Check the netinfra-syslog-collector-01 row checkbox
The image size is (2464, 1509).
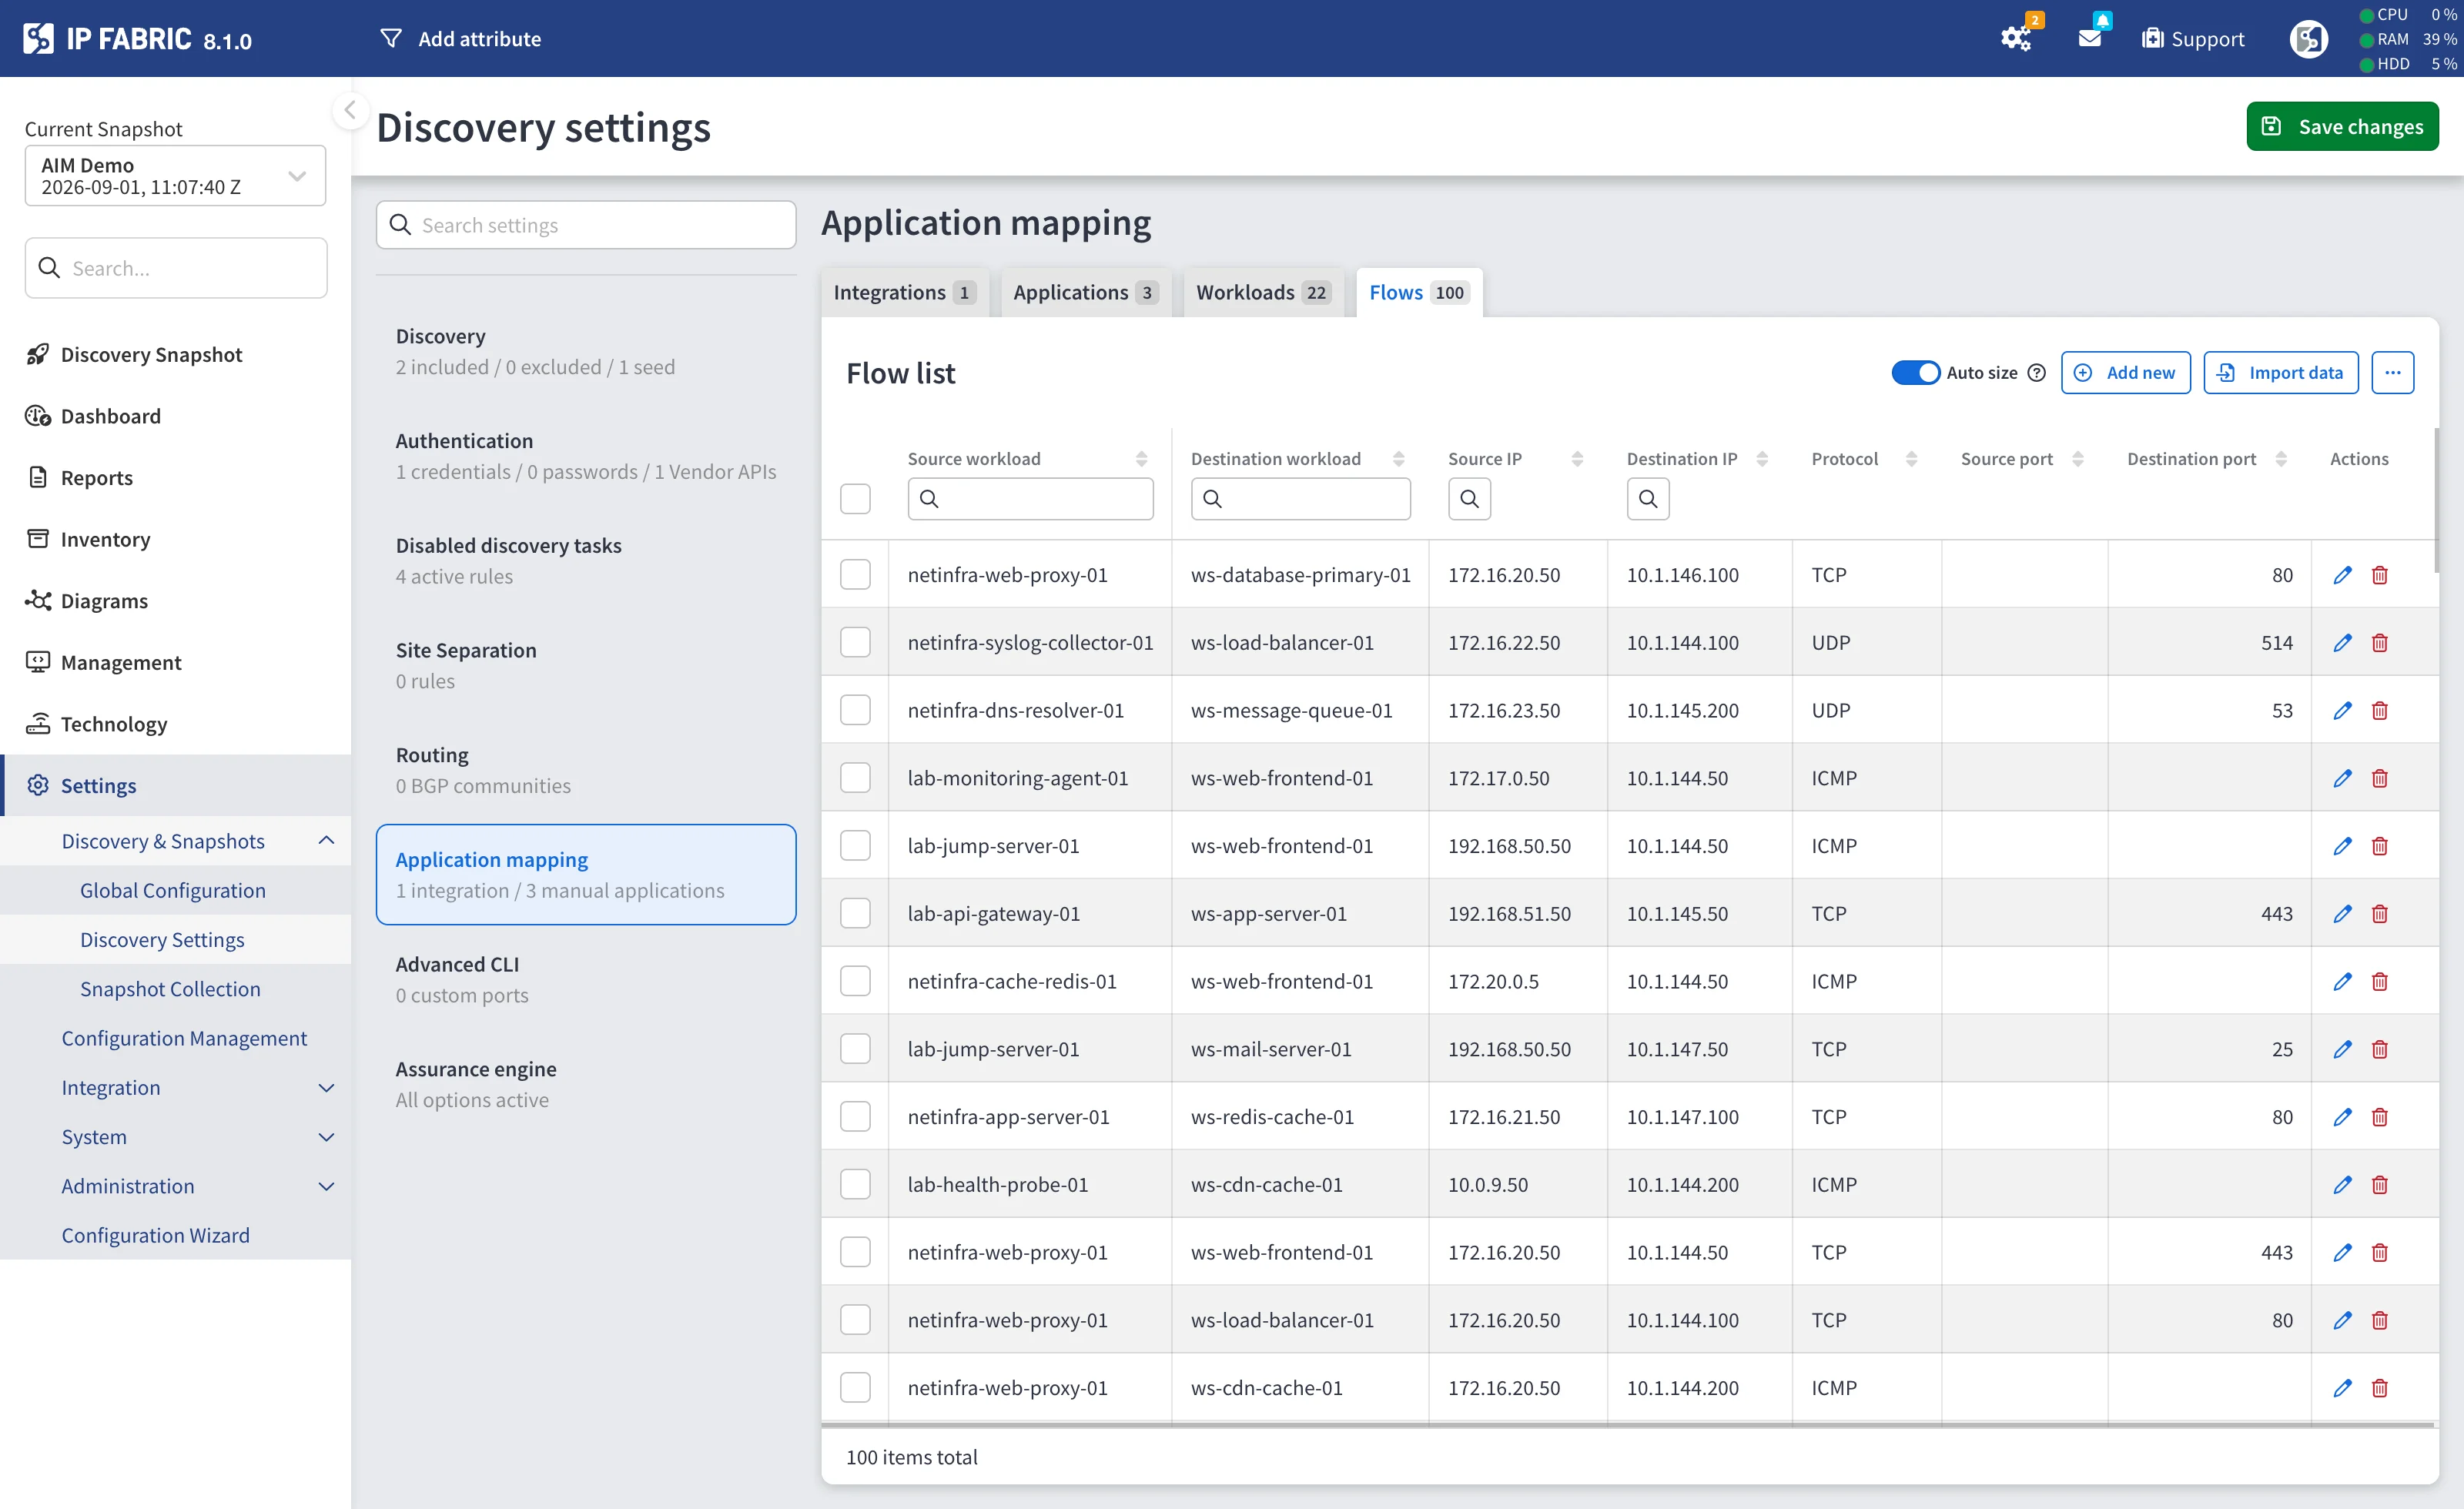[x=855, y=643]
